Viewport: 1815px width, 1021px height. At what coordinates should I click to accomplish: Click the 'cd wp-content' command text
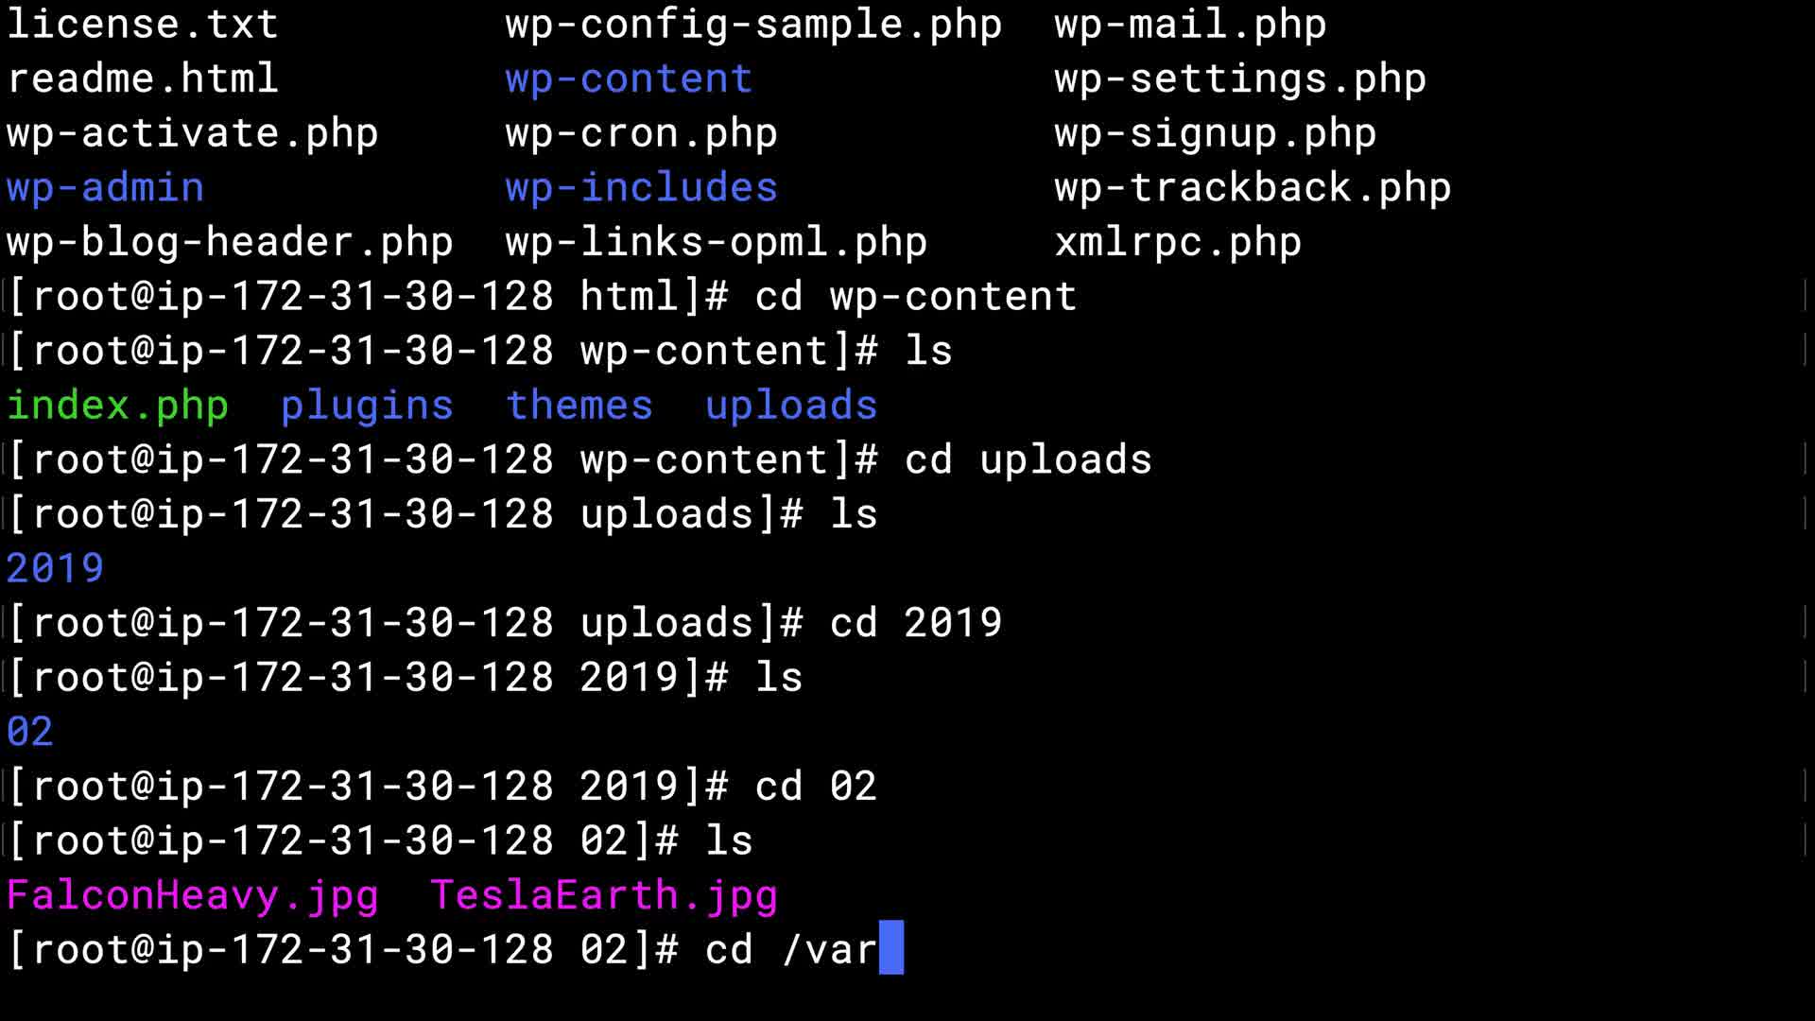(x=915, y=297)
